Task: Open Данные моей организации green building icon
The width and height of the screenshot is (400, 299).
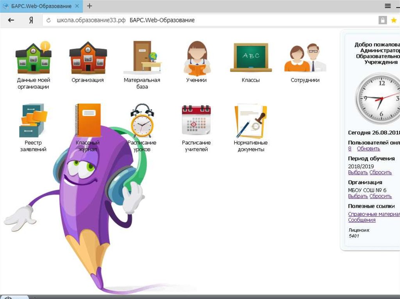Action: pos(33,58)
